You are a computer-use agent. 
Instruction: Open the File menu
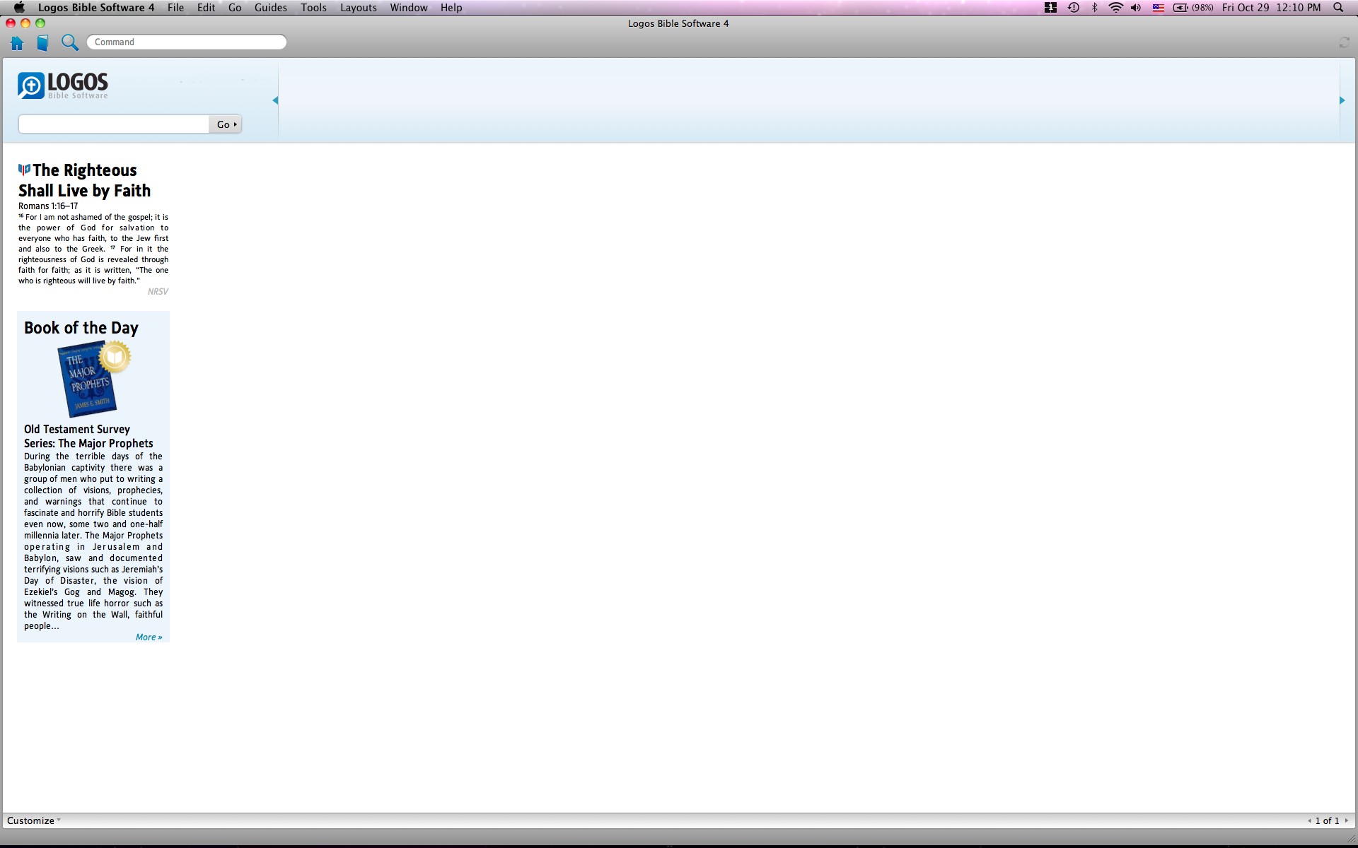pyautogui.click(x=175, y=7)
